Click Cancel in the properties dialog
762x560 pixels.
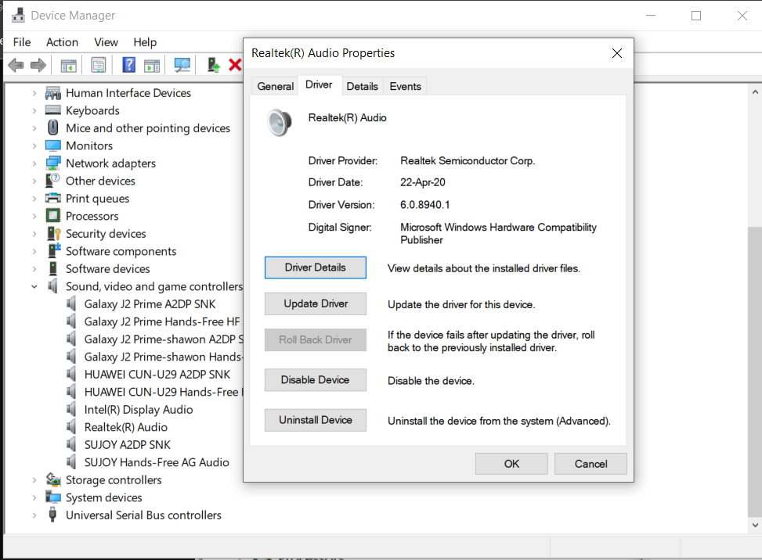tap(590, 464)
